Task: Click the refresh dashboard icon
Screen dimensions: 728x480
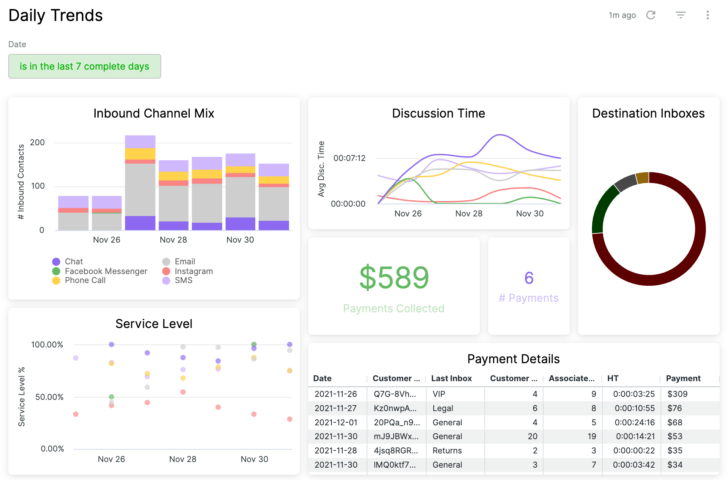Action: (651, 15)
